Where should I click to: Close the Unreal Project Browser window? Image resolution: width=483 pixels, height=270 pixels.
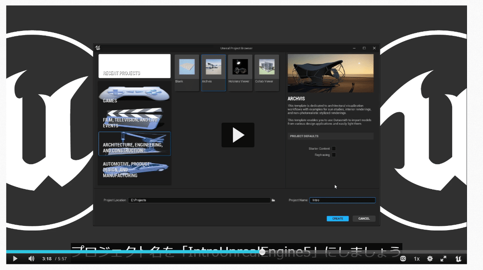pyautogui.click(x=374, y=48)
